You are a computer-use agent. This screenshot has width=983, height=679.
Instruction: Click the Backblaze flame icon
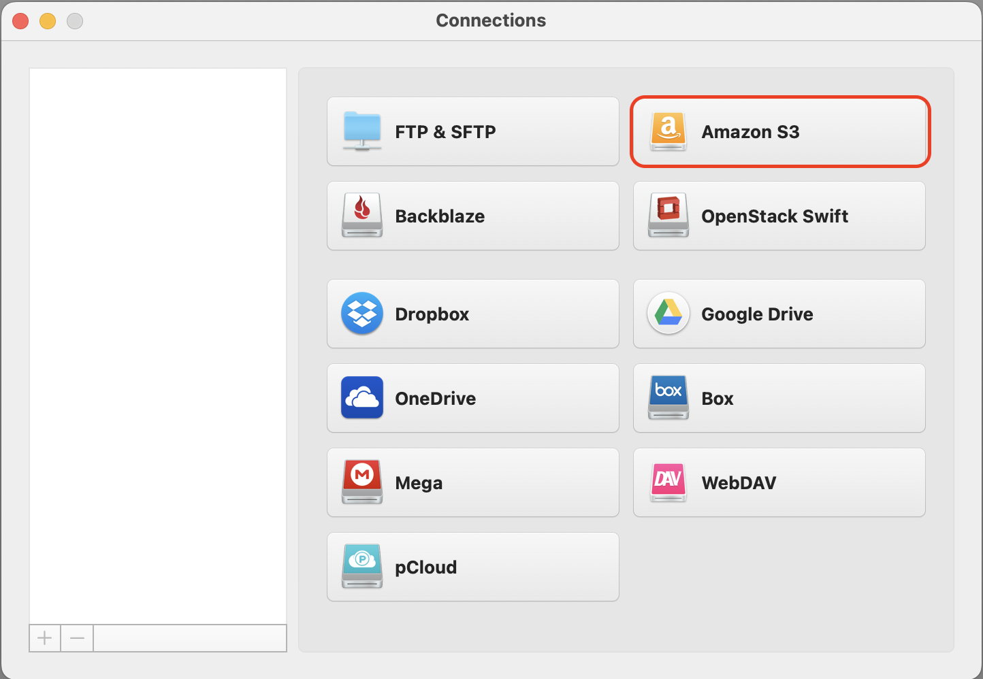pos(362,215)
